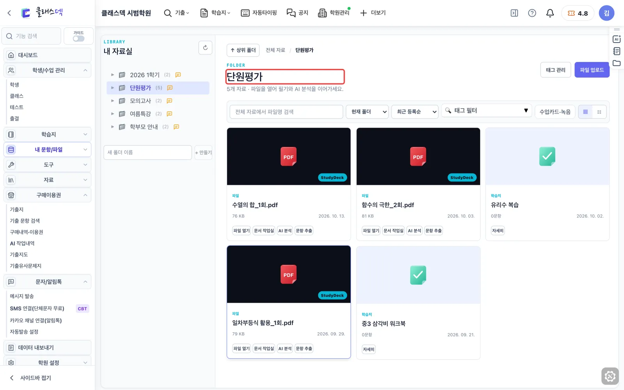Toggle the side panel layout icon

click(x=514, y=13)
